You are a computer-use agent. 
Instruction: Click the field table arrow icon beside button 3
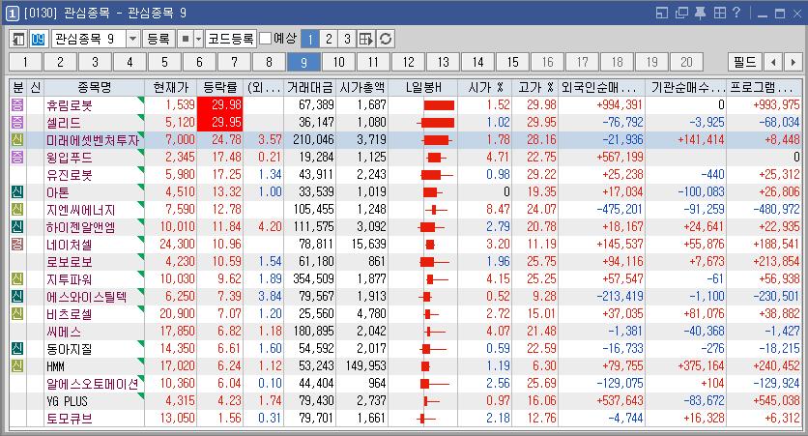pos(366,40)
